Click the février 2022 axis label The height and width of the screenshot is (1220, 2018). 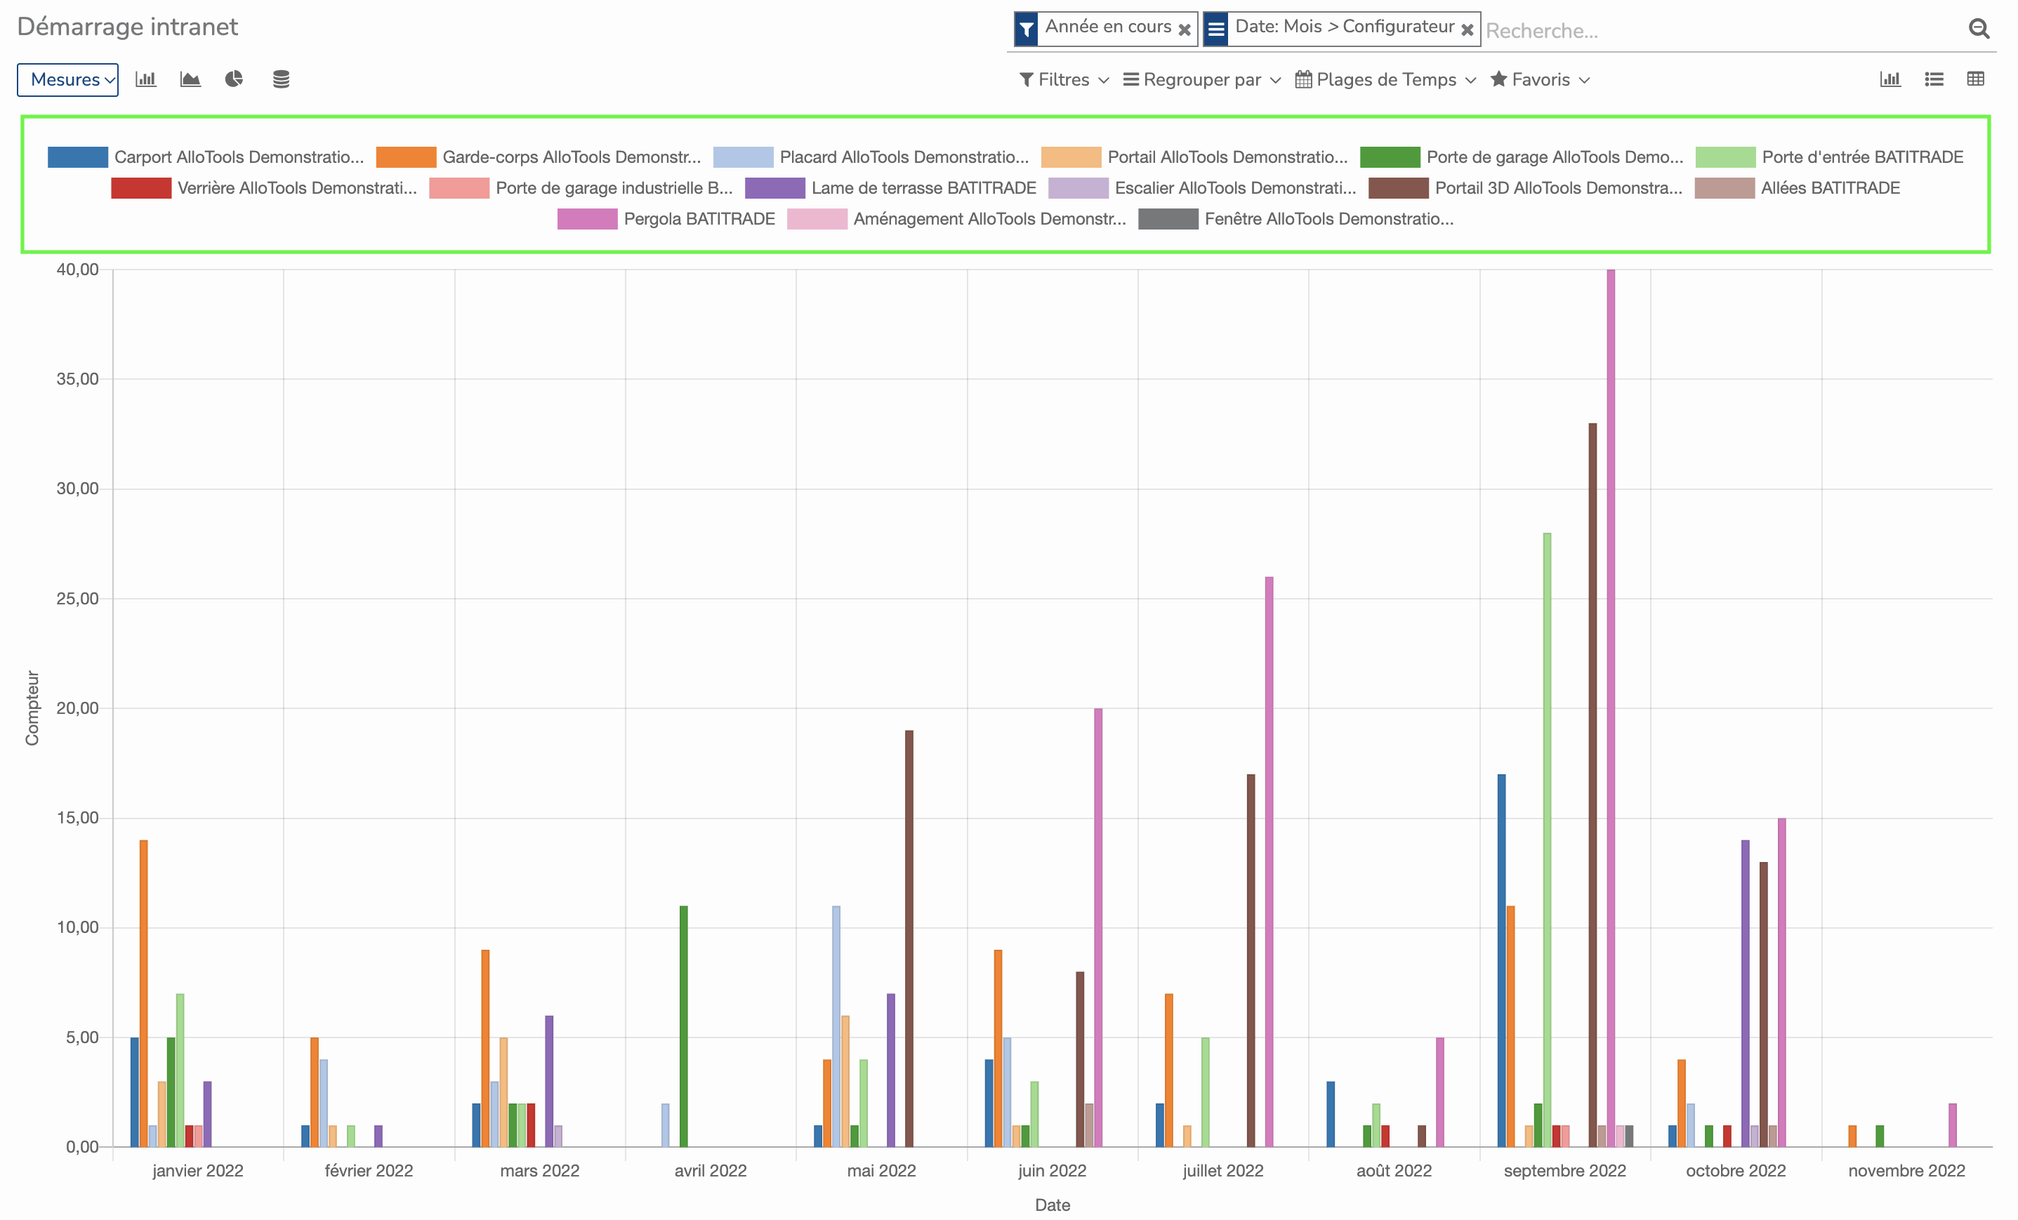[x=369, y=1171]
